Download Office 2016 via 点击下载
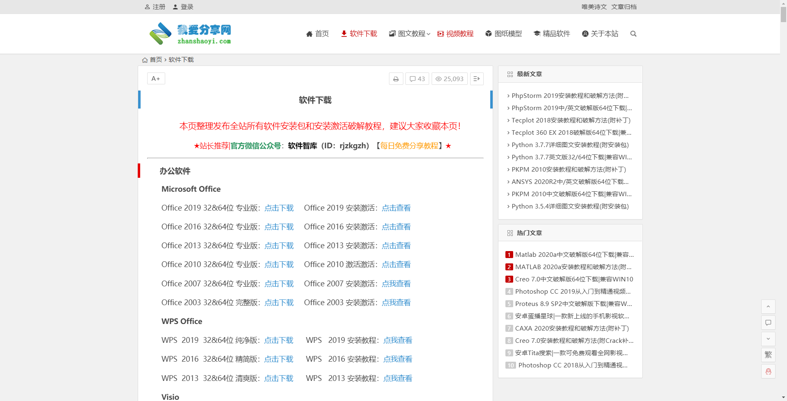The width and height of the screenshot is (787, 401). 279,227
